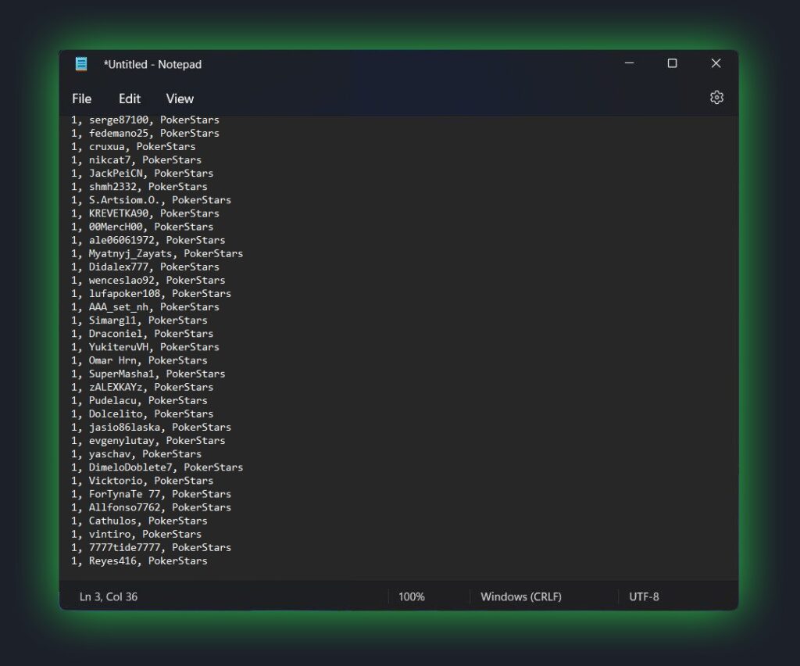
Task: Maximize the Notepad window
Action: [672, 64]
